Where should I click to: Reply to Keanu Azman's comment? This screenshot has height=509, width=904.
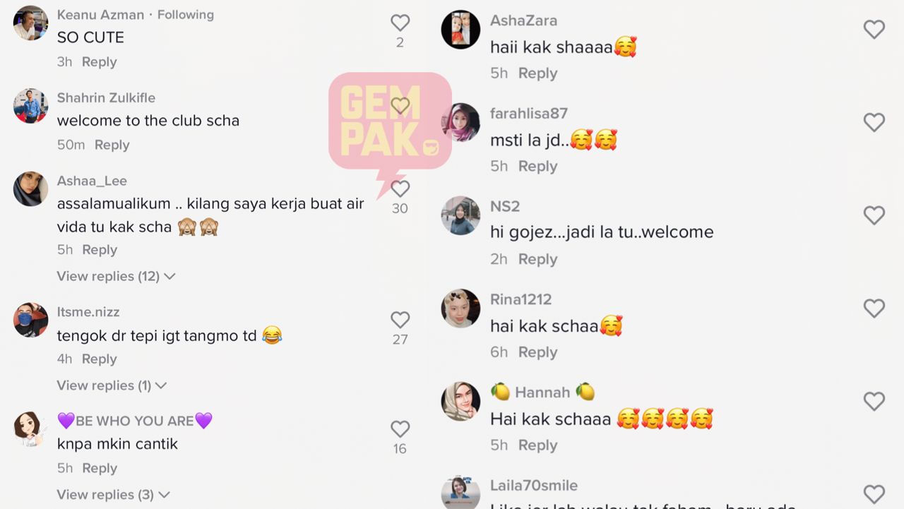[x=99, y=62]
